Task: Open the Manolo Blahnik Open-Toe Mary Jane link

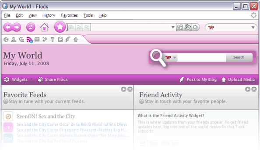Action: point(73,135)
